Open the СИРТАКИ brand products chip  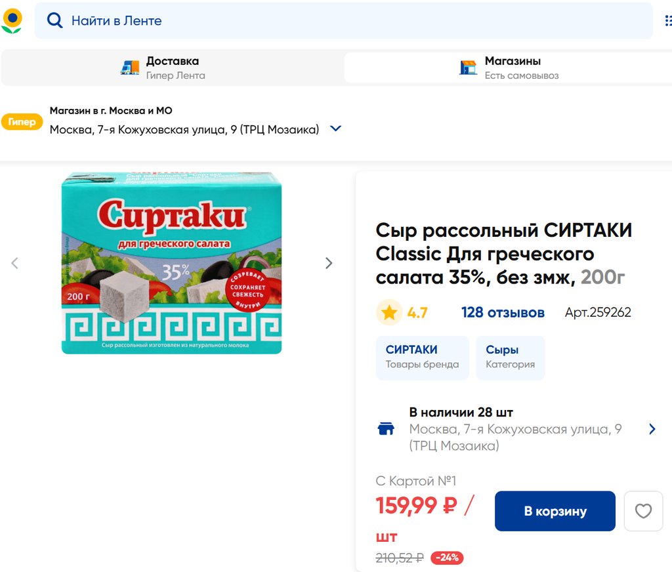coord(422,357)
